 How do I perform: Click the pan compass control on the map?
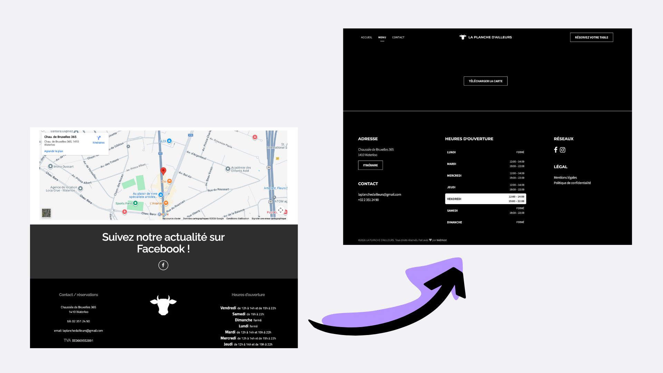pyautogui.click(x=281, y=210)
